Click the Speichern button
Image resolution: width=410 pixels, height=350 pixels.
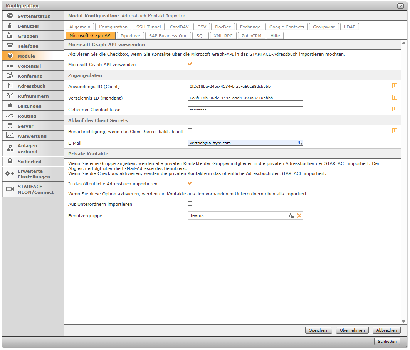pos(319,330)
